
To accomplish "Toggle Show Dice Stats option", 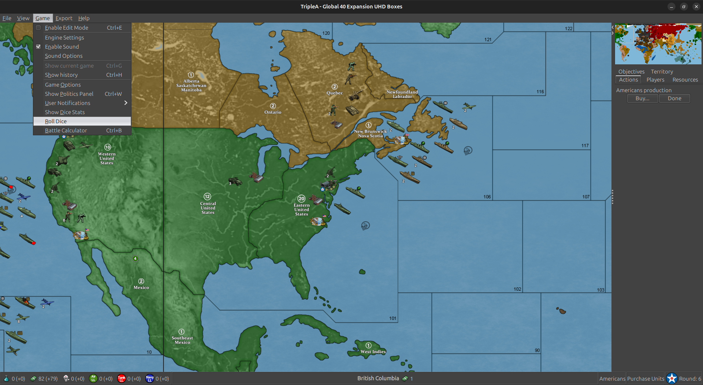I will [64, 112].
